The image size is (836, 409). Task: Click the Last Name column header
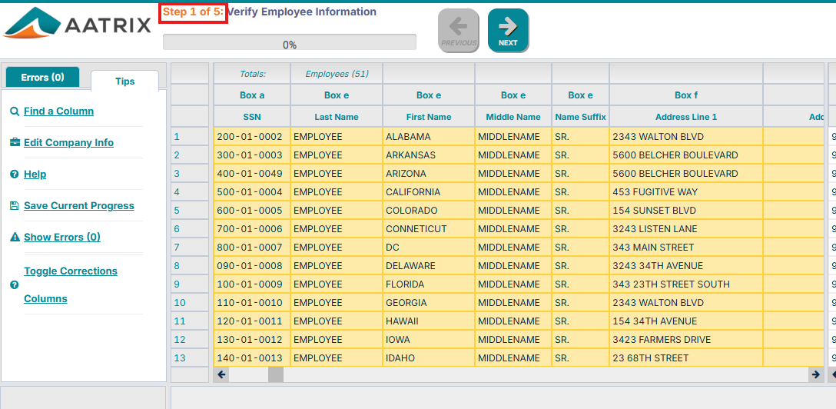point(337,117)
